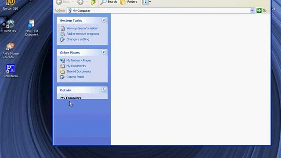Open the Views dropdown button

(x=146, y=2)
